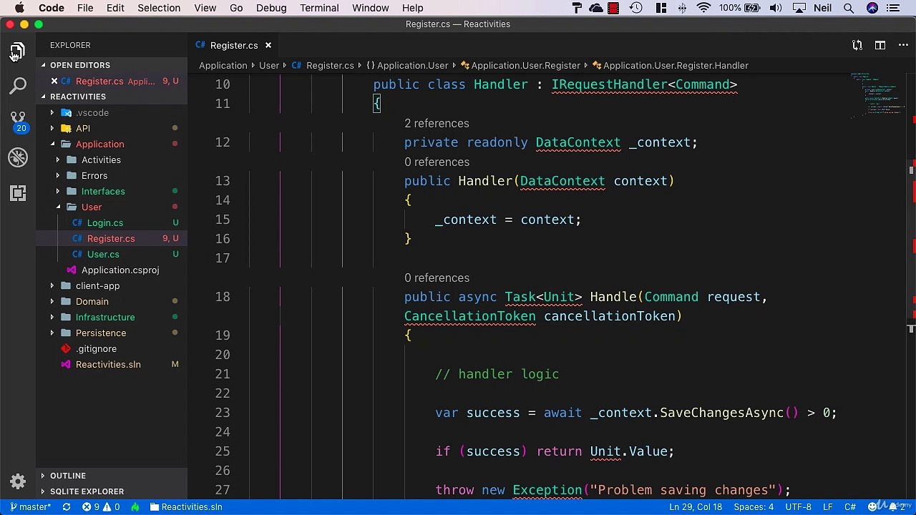This screenshot has width=916, height=515.
Task: Open the View menu
Action: pos(205,8)
